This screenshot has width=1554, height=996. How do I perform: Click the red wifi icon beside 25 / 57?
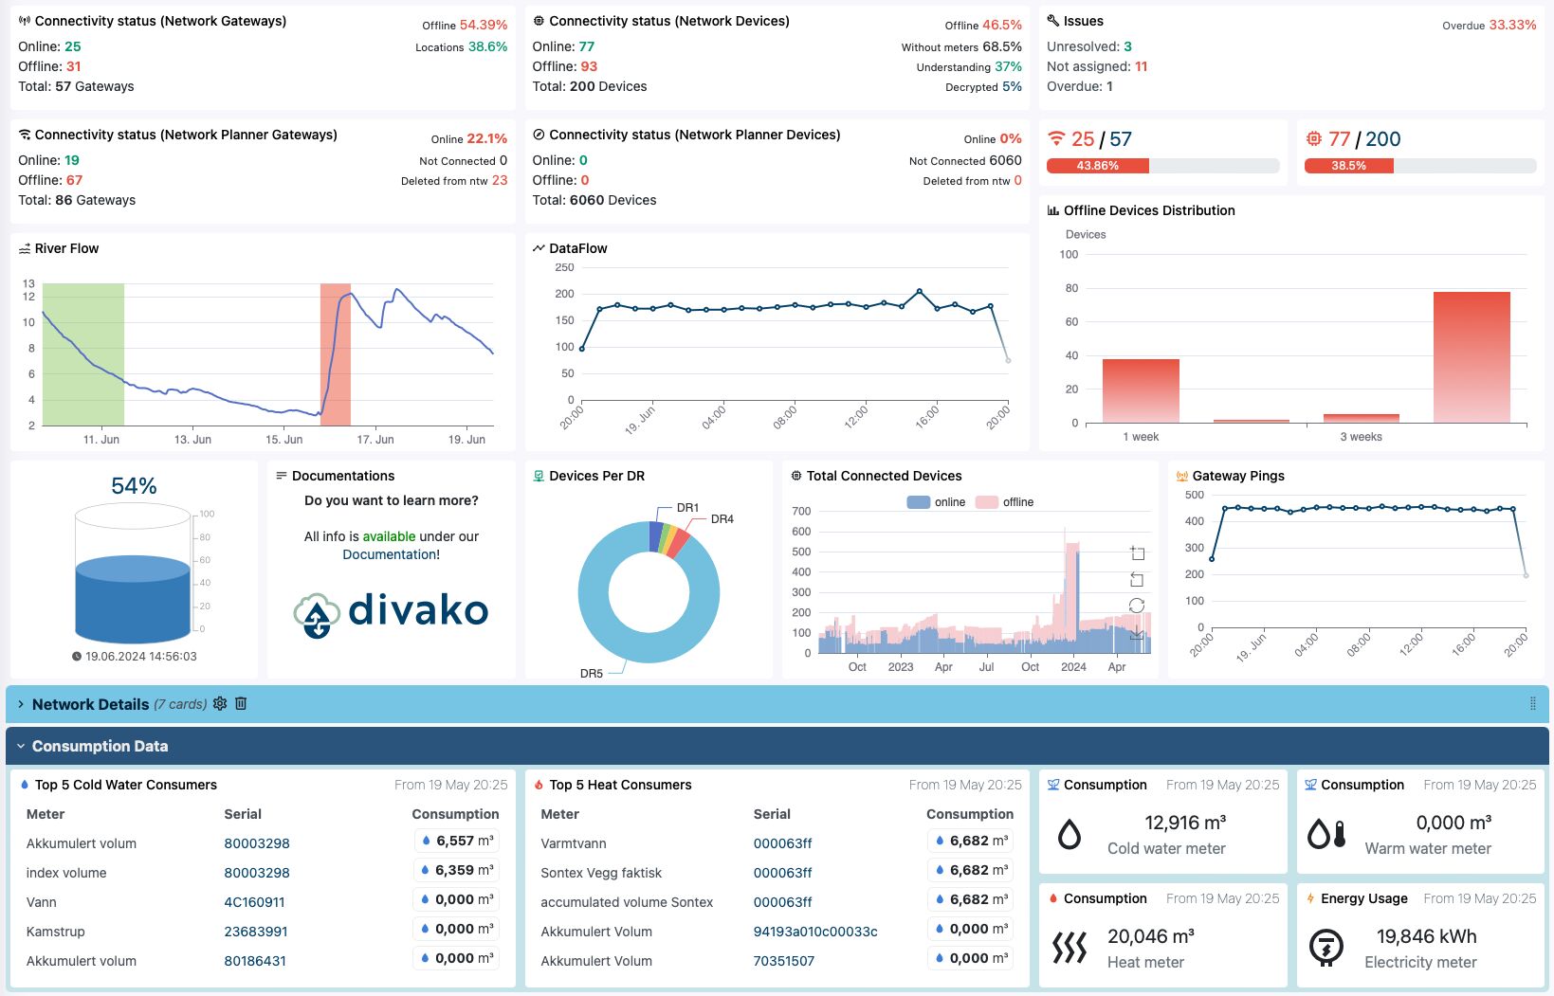pos(1056,138)
